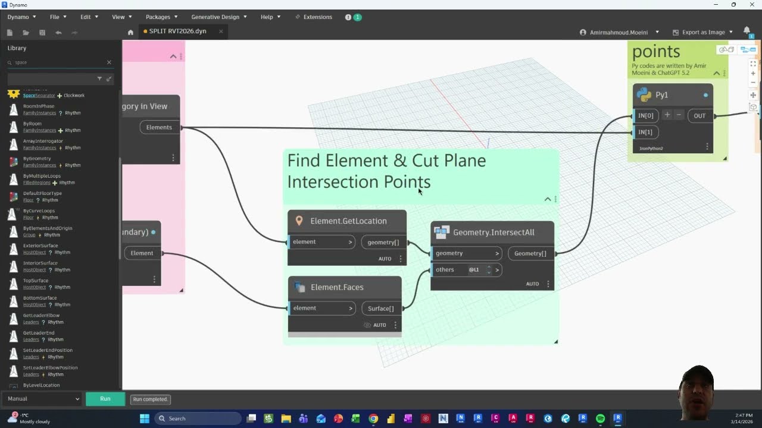
Task: Redo the last undone action
Action: [x=74, y=33]
